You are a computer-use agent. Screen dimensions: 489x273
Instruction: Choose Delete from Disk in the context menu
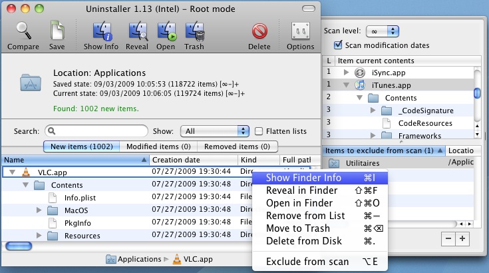click(320, 241)
